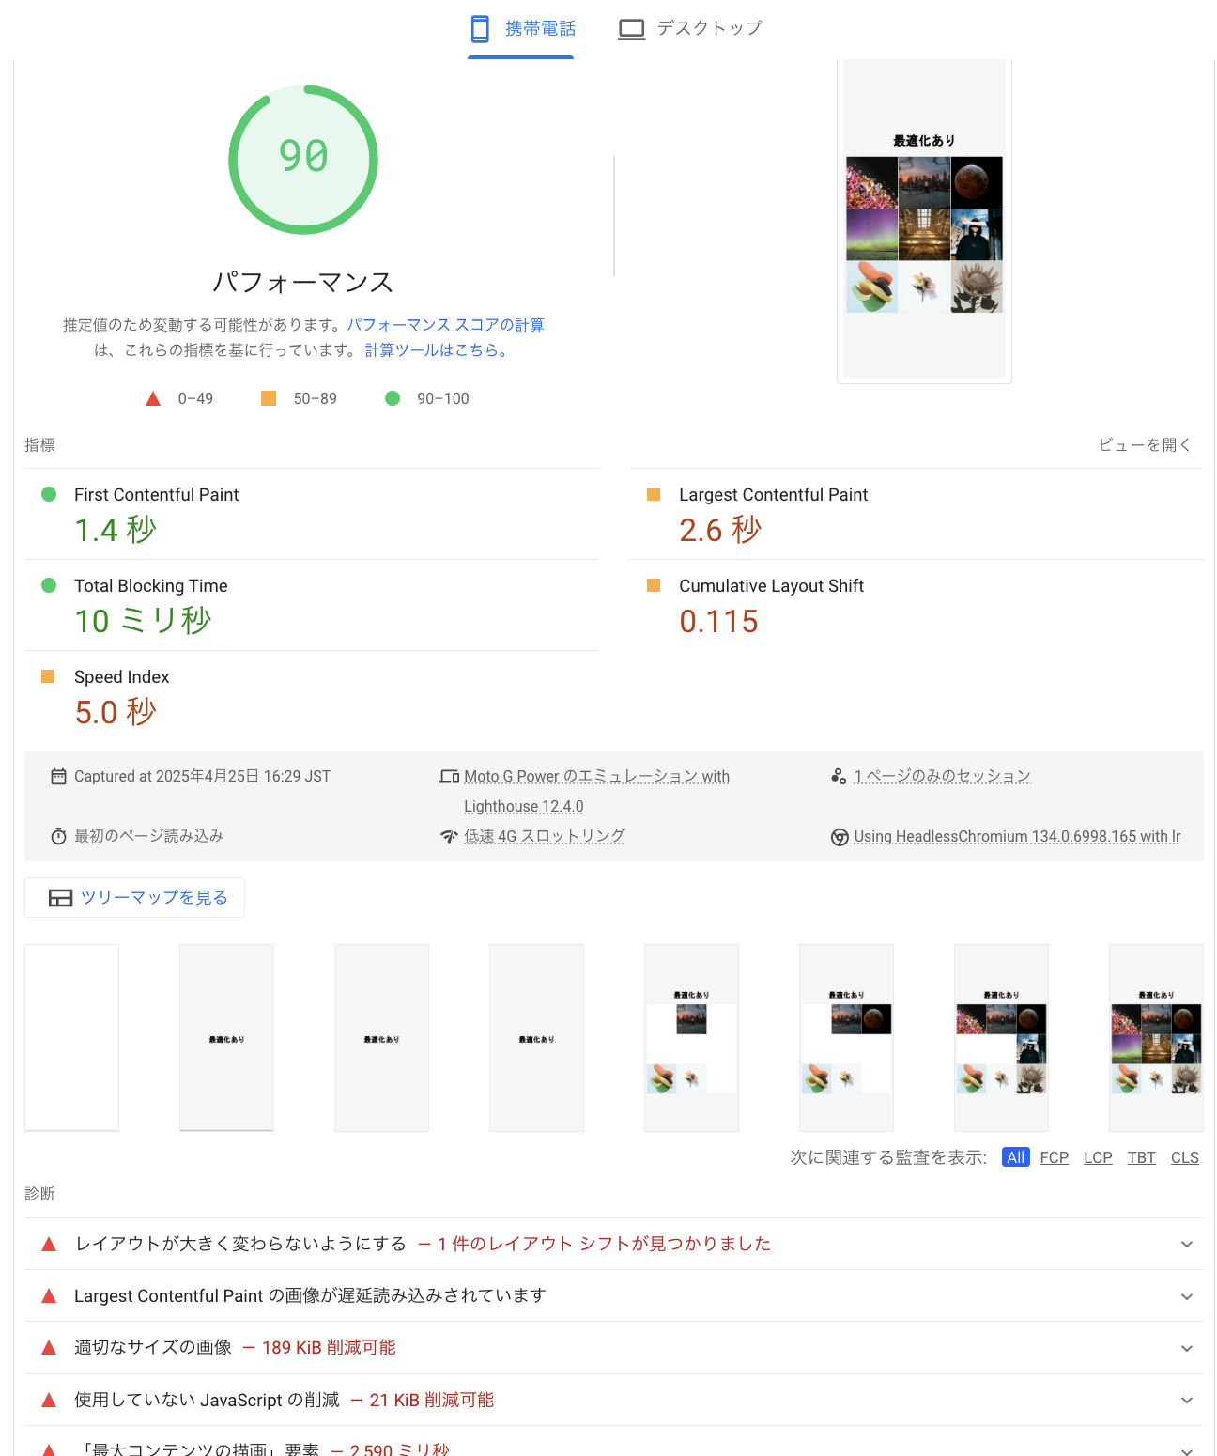Click the green 90 performance score gauge

coord(302,158)
